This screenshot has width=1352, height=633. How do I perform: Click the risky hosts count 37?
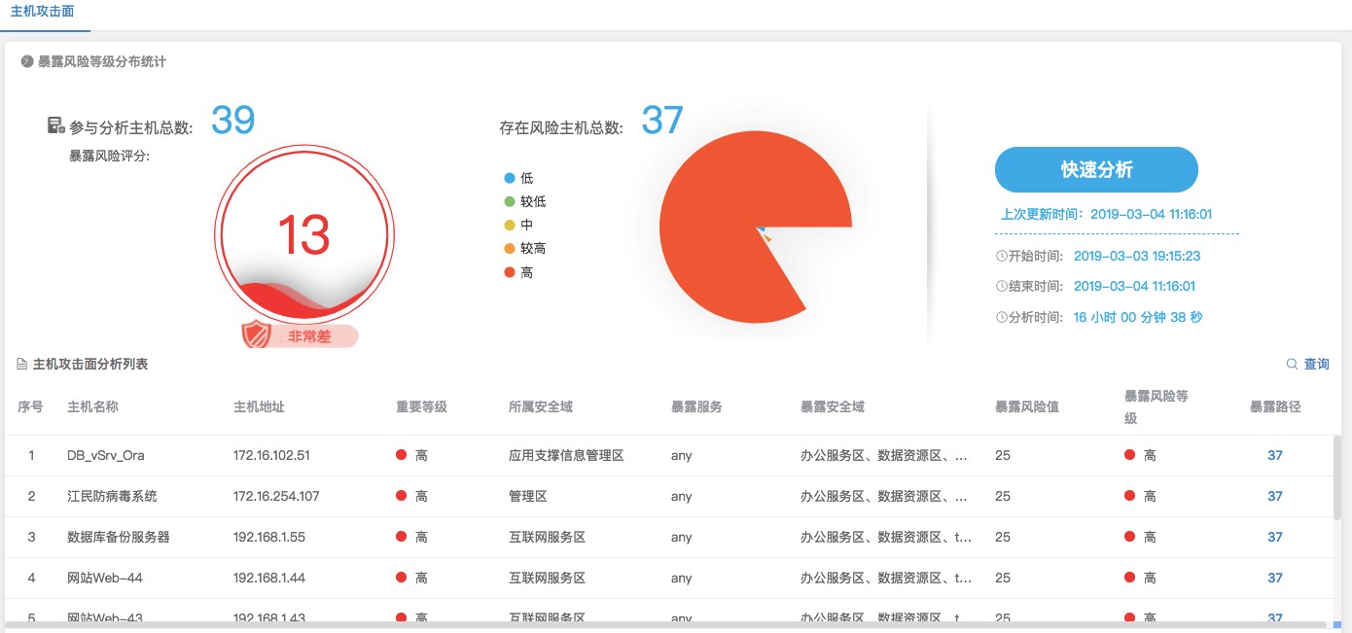[x=662, y=120]
